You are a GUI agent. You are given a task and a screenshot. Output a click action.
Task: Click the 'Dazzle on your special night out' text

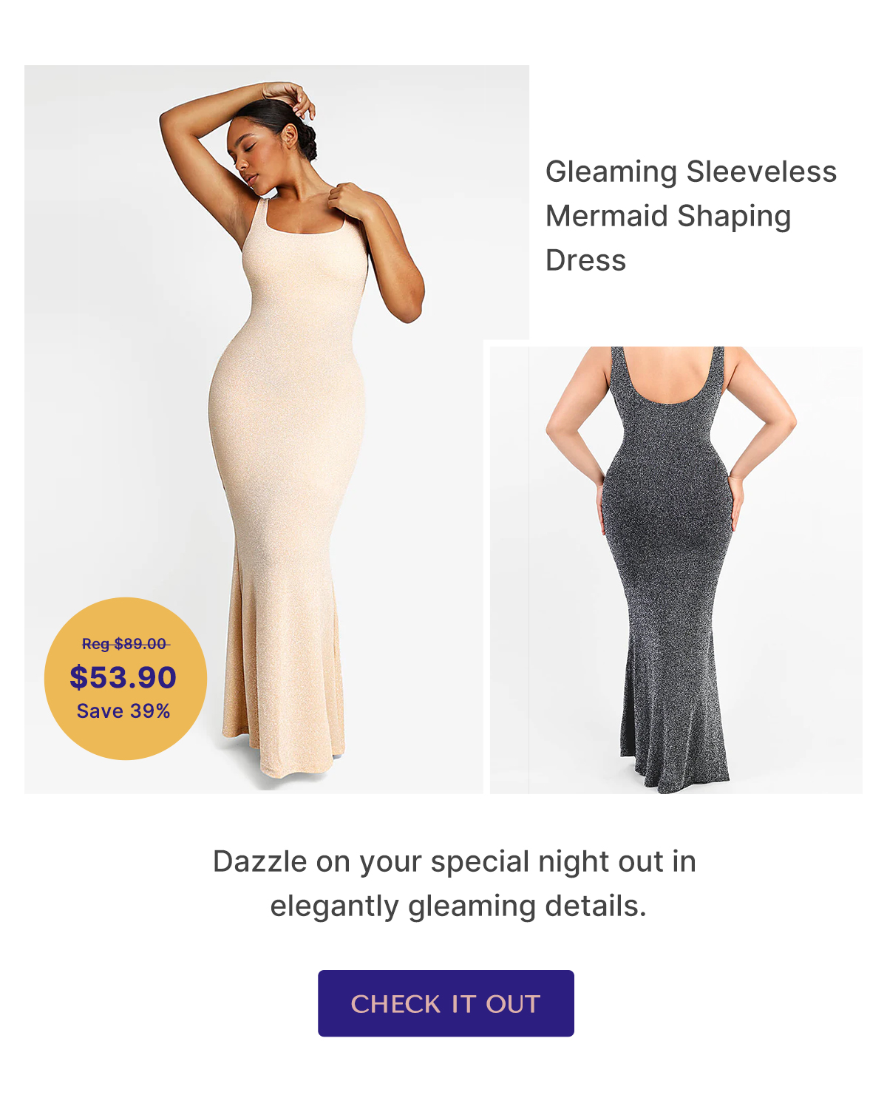454,861
